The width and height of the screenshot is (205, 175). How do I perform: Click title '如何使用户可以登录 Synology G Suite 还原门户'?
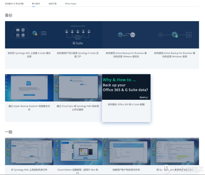78,55
